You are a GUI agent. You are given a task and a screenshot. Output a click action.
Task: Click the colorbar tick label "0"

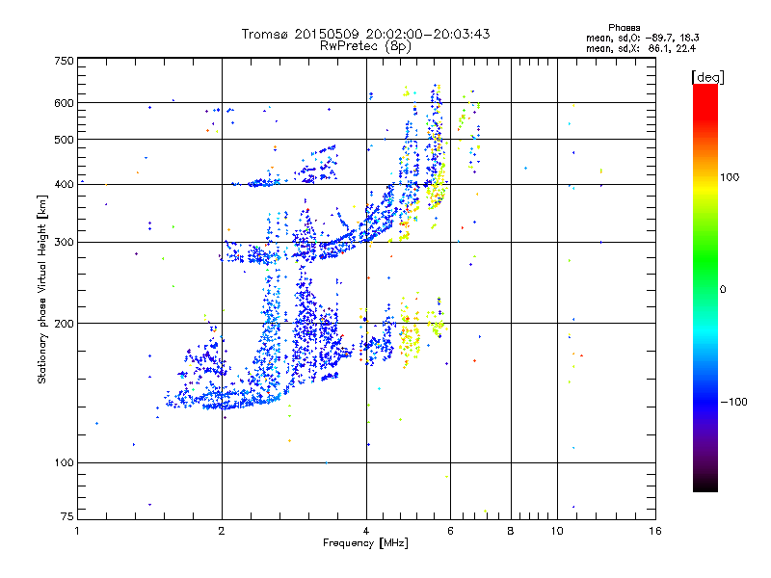723,290
